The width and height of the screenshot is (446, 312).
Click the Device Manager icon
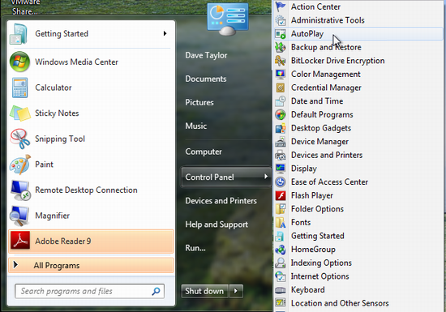pos(281,142)
